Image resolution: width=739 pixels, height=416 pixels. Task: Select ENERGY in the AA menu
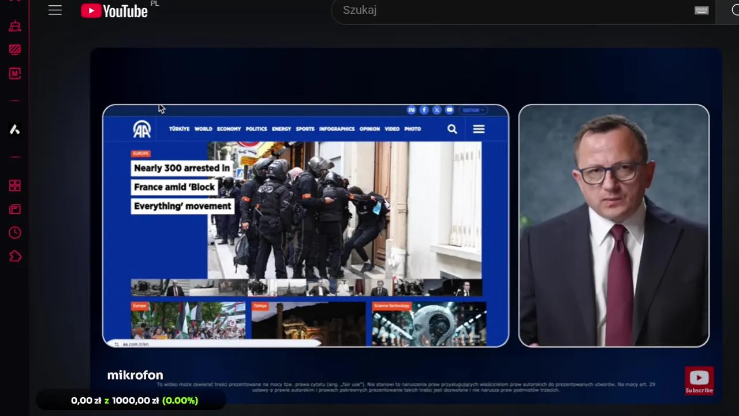tap(281, 129)
